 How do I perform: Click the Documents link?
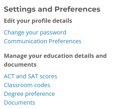point(20,103)
